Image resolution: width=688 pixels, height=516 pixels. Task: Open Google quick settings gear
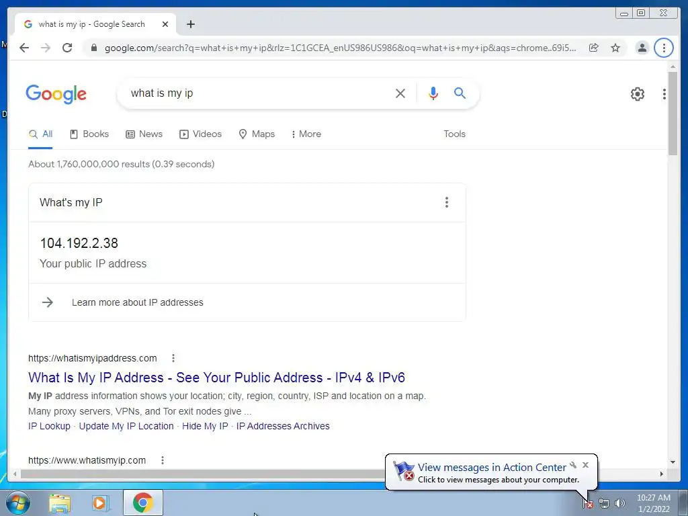click(637, 94)
